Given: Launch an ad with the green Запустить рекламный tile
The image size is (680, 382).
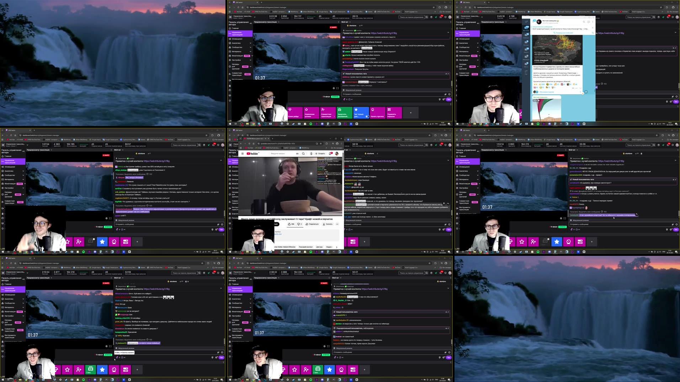Looking at the screenshot, I should [x=345, y=113].
